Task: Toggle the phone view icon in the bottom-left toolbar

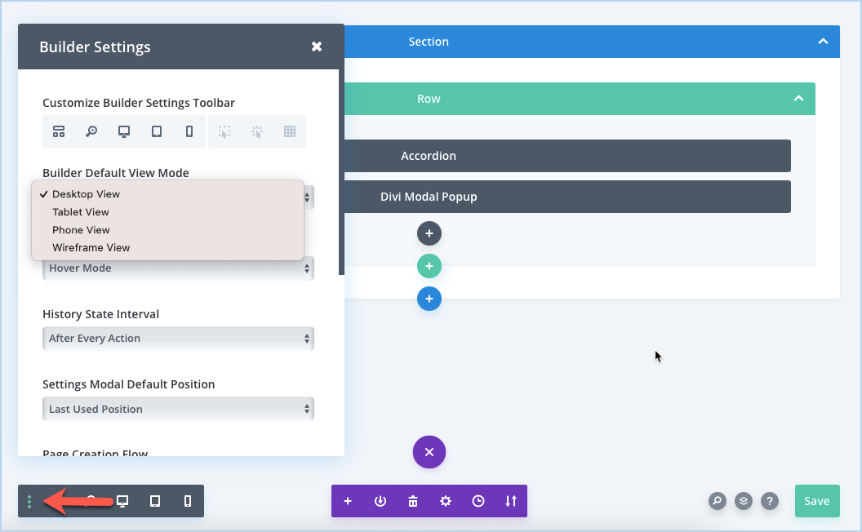Action: (x=188, y=501)
